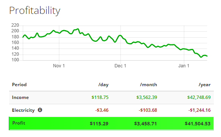Click the /day column header
Screen dimensions: 221x137
(103, 85)
